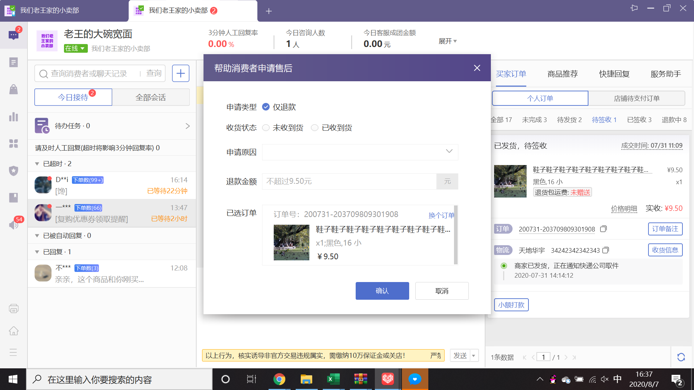Click the shield star sidebar icon

13,170
